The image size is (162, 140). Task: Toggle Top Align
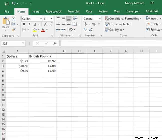click(x=58, y=18)
